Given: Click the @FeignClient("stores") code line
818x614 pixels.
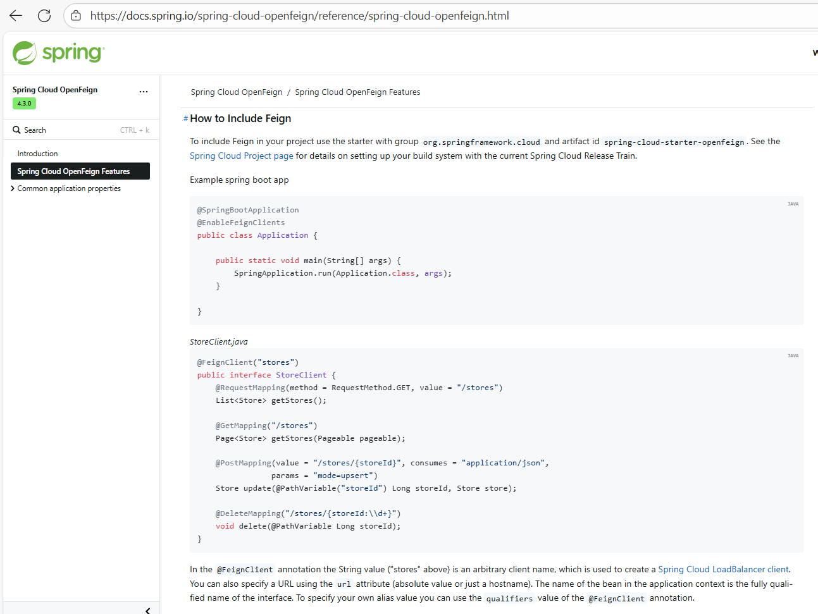Looking at the screenshot, I should click(x=247, y=362).
